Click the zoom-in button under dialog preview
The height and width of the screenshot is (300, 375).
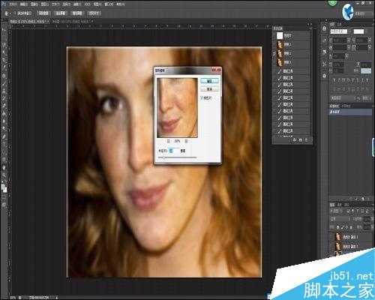click(x=186, y=141)
